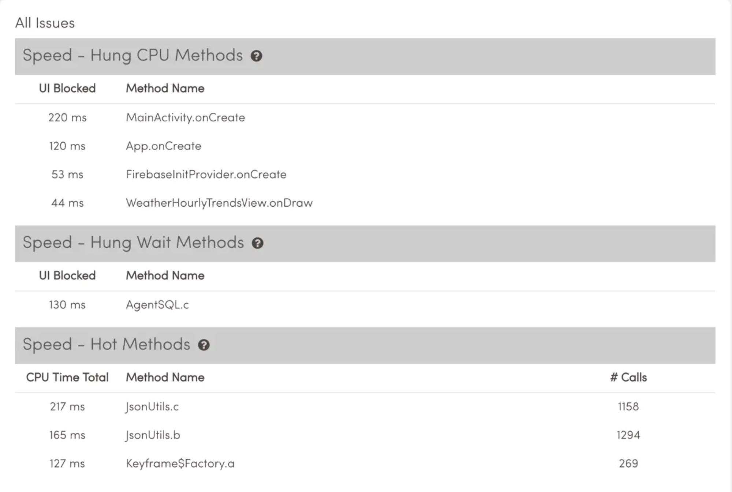Select the JsonUtils.c hot method
732x492 pixels.
[x=365, y=407]
